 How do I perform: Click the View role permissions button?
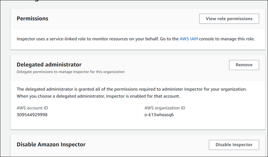tap(229, 19)
